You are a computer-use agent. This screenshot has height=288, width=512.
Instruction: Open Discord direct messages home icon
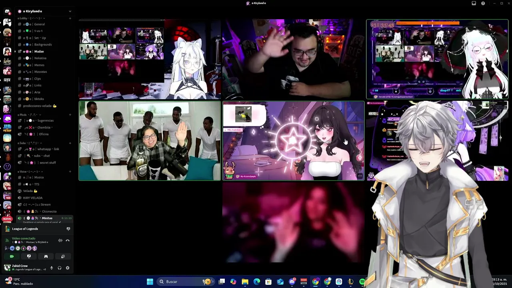pyautogui.click(x=7, y=11)
